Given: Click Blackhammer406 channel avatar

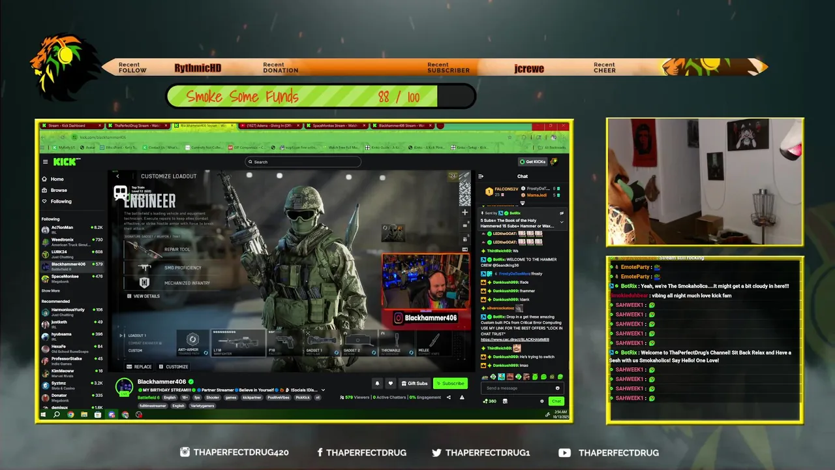Looking at the screenshot, I should point(124,386).
